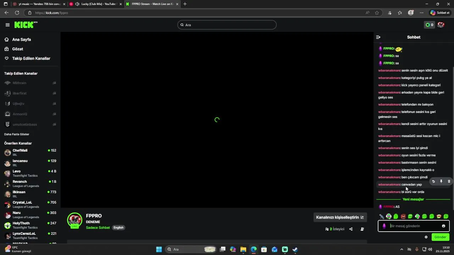Click the FPPRO channel avatar
The image size is (454, 255).
click(74, 220)
